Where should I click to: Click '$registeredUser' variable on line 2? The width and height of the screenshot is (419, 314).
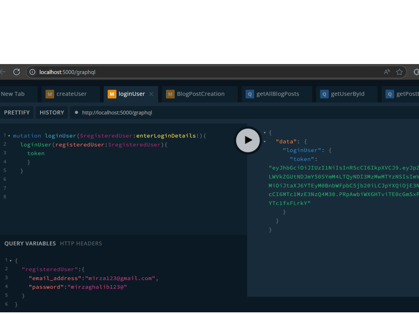coord(134,145)
